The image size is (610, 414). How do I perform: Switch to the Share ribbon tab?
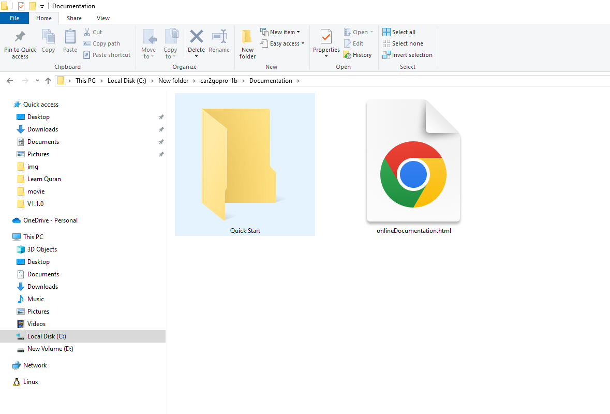pyautogui.click(x=74, y=18)
